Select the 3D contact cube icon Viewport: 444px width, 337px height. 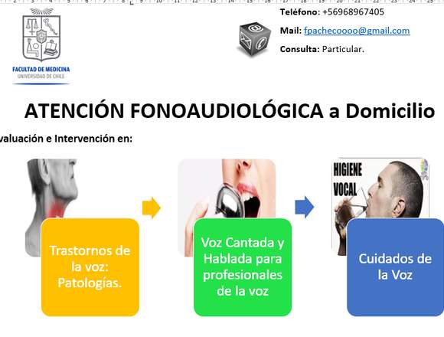coord(254,39)
